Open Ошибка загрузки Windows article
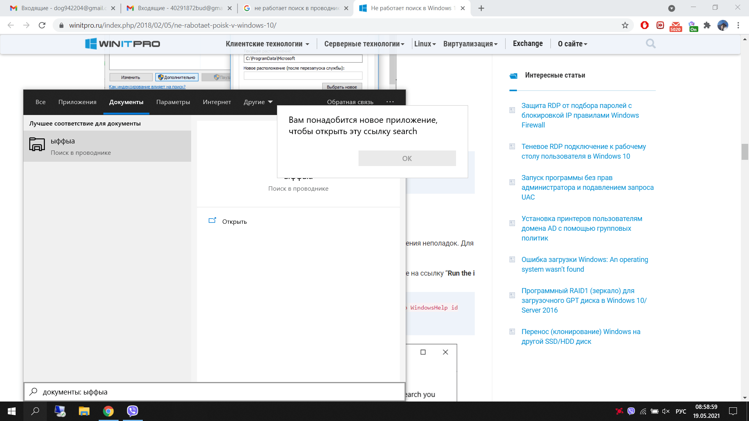The image size is (749, 421). click(585, 264)
